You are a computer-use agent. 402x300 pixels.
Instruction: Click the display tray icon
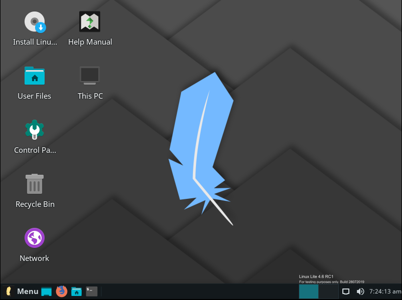[x=346, y=291]
